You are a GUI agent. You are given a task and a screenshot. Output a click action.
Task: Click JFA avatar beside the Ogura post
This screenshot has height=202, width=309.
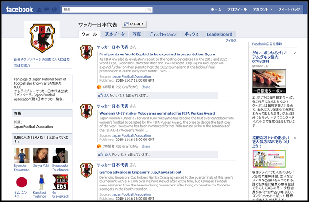click(86, 52)
